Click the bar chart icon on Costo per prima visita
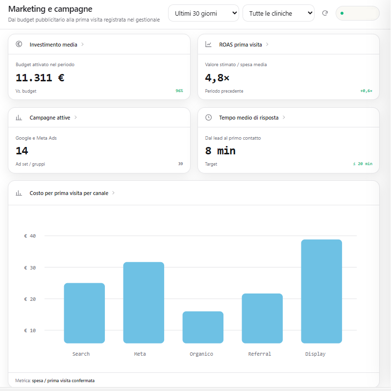The width and height of the screenshot is (391, 391). (19, 193)
